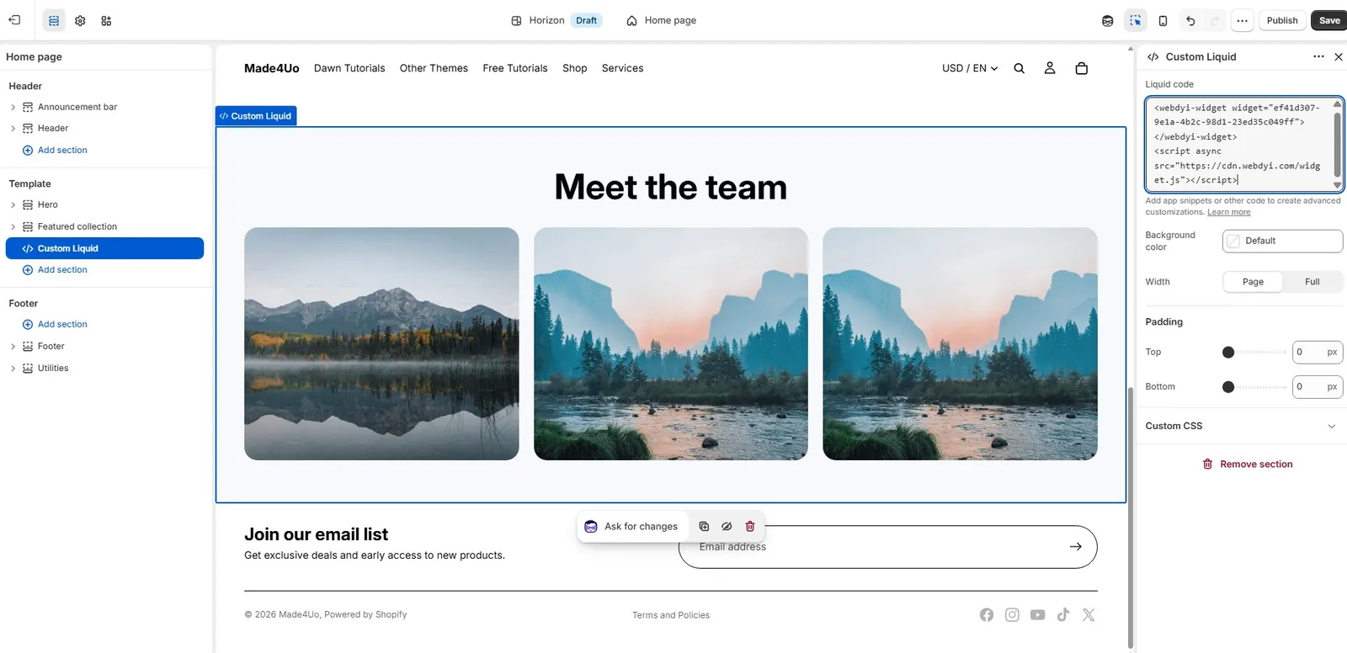Click the shopping cart bag icon

click(x=1082, y=68)
